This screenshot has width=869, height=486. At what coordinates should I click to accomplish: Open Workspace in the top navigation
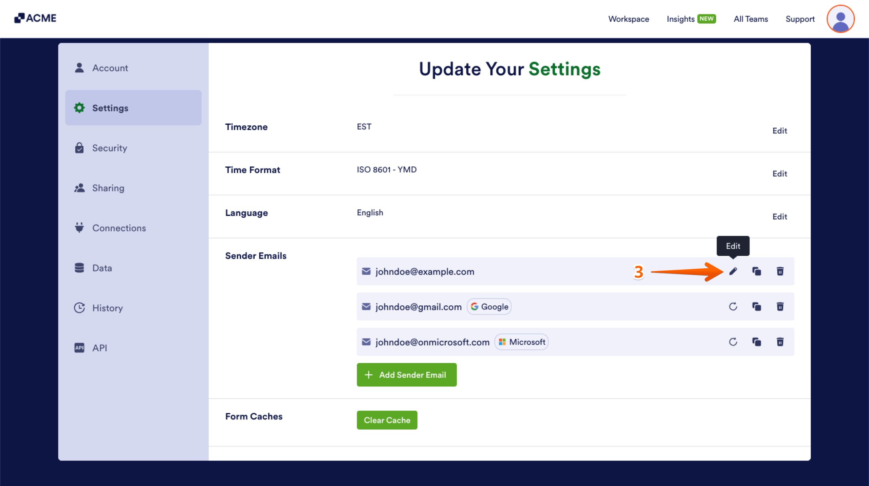[x=628, y=19]
